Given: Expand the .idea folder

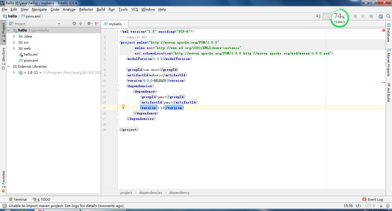Looking at the screenshot, I should pyautogui.click(x=14, y=36).
